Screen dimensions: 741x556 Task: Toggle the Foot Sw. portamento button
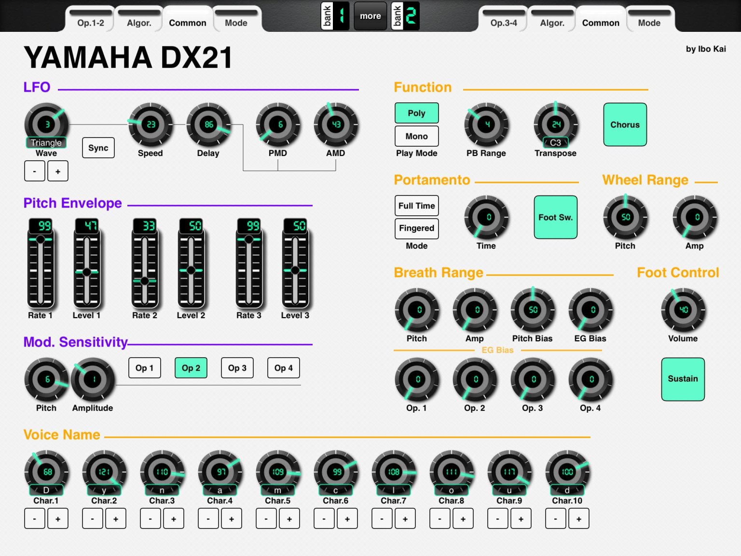tap(556, 217)
